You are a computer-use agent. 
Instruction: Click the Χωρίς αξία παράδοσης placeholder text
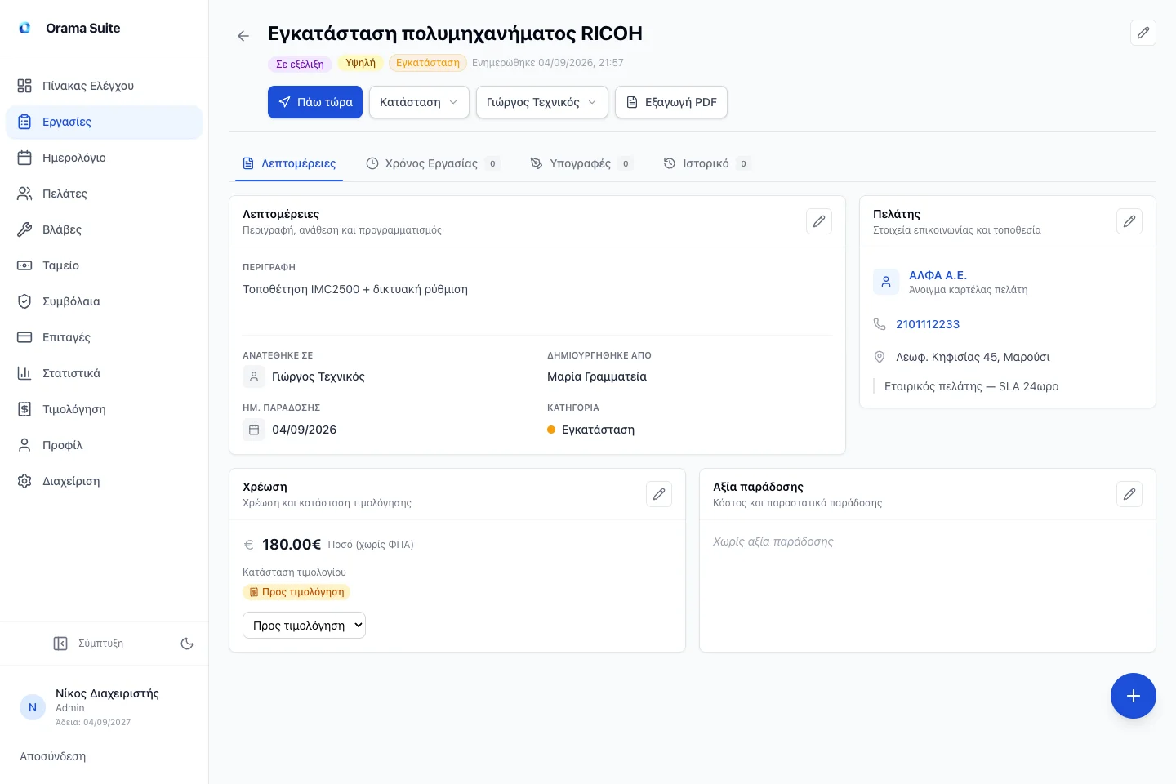coord(773,541)
